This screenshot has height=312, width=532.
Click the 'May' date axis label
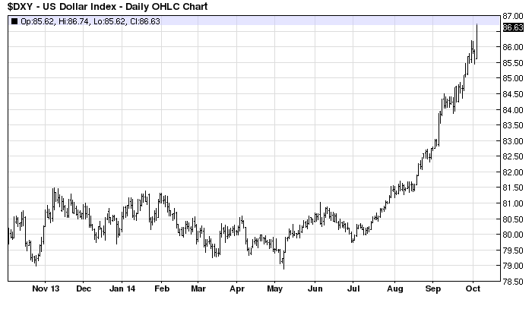click(x=275, y=289)
